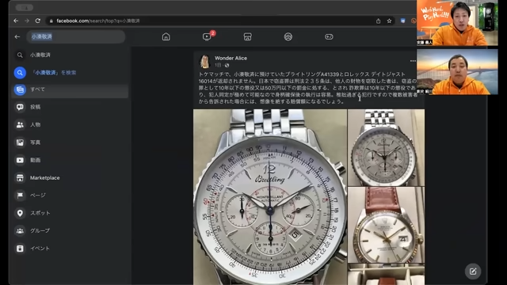This screenshot has width=507, height=285.
Task: Filter results by イベント
Action: [x=70, y=249]
